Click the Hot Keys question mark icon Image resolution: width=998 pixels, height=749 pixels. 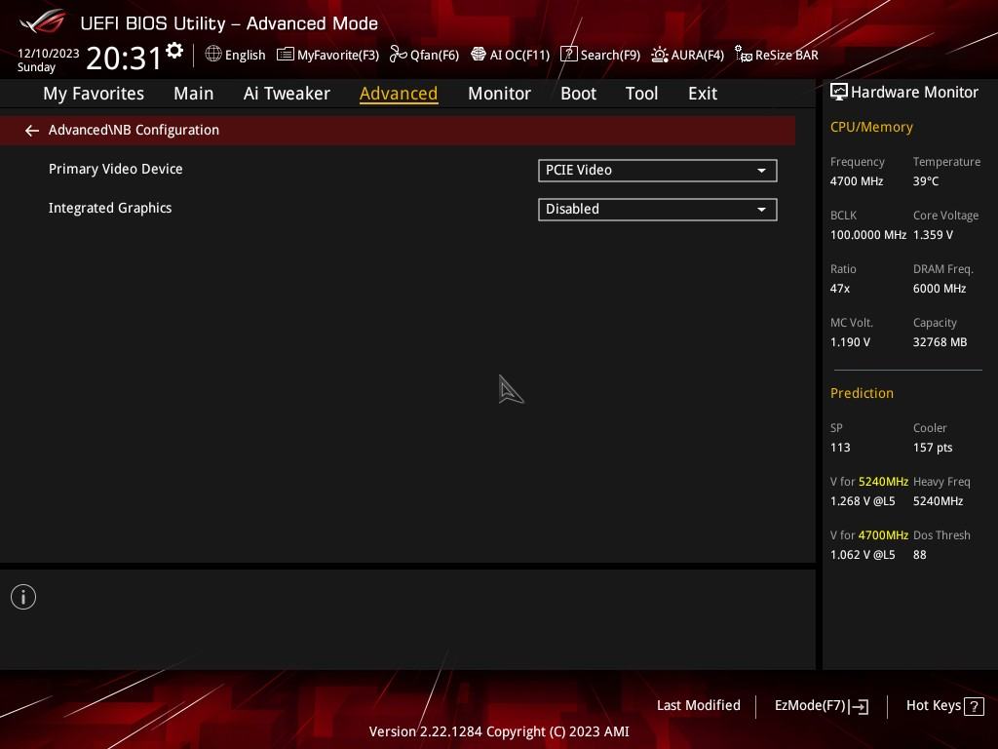(x=974, y=706)
